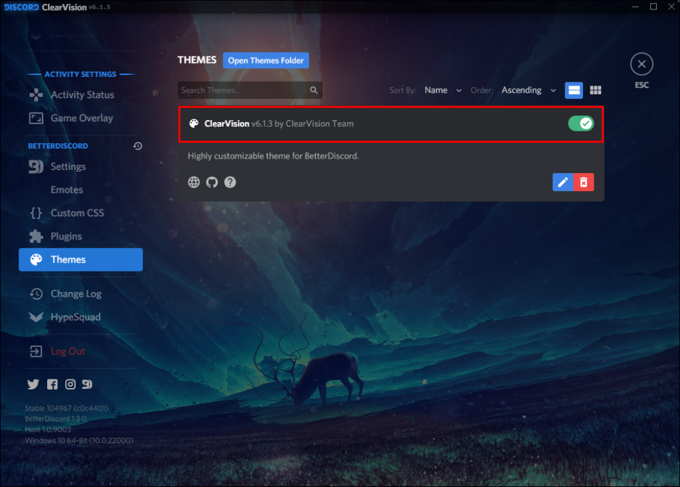This screenshot has width=680, height=487.
Task: Click the search magnifier in themes search bar
Action: (x=313, y=90)
